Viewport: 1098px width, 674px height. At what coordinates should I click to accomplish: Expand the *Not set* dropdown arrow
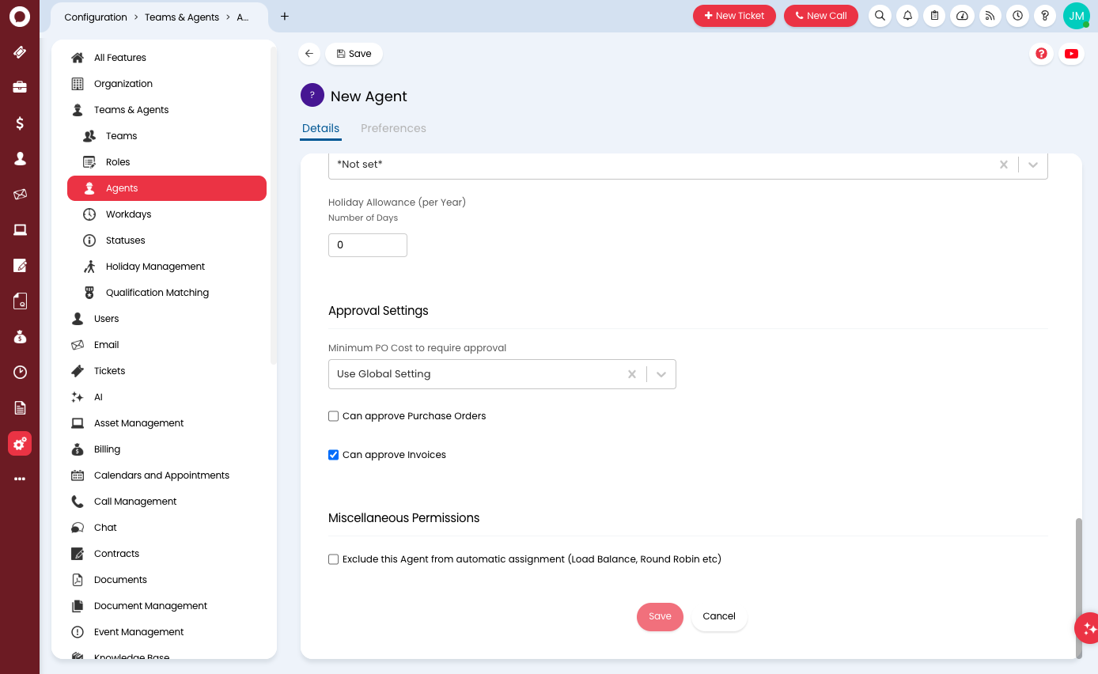pos(1033,165)
